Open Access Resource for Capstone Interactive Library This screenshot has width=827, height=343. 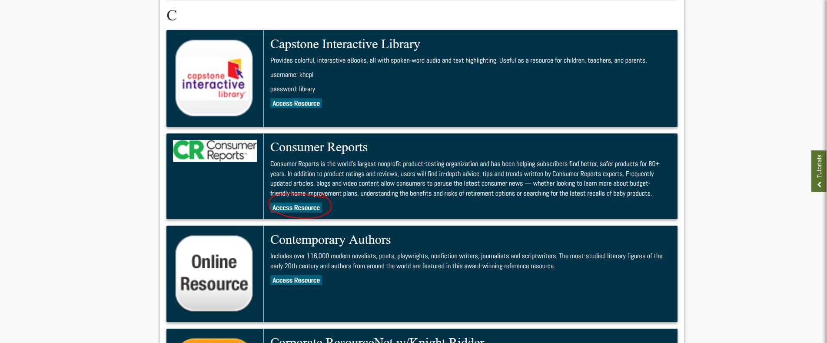pos(296,103)
